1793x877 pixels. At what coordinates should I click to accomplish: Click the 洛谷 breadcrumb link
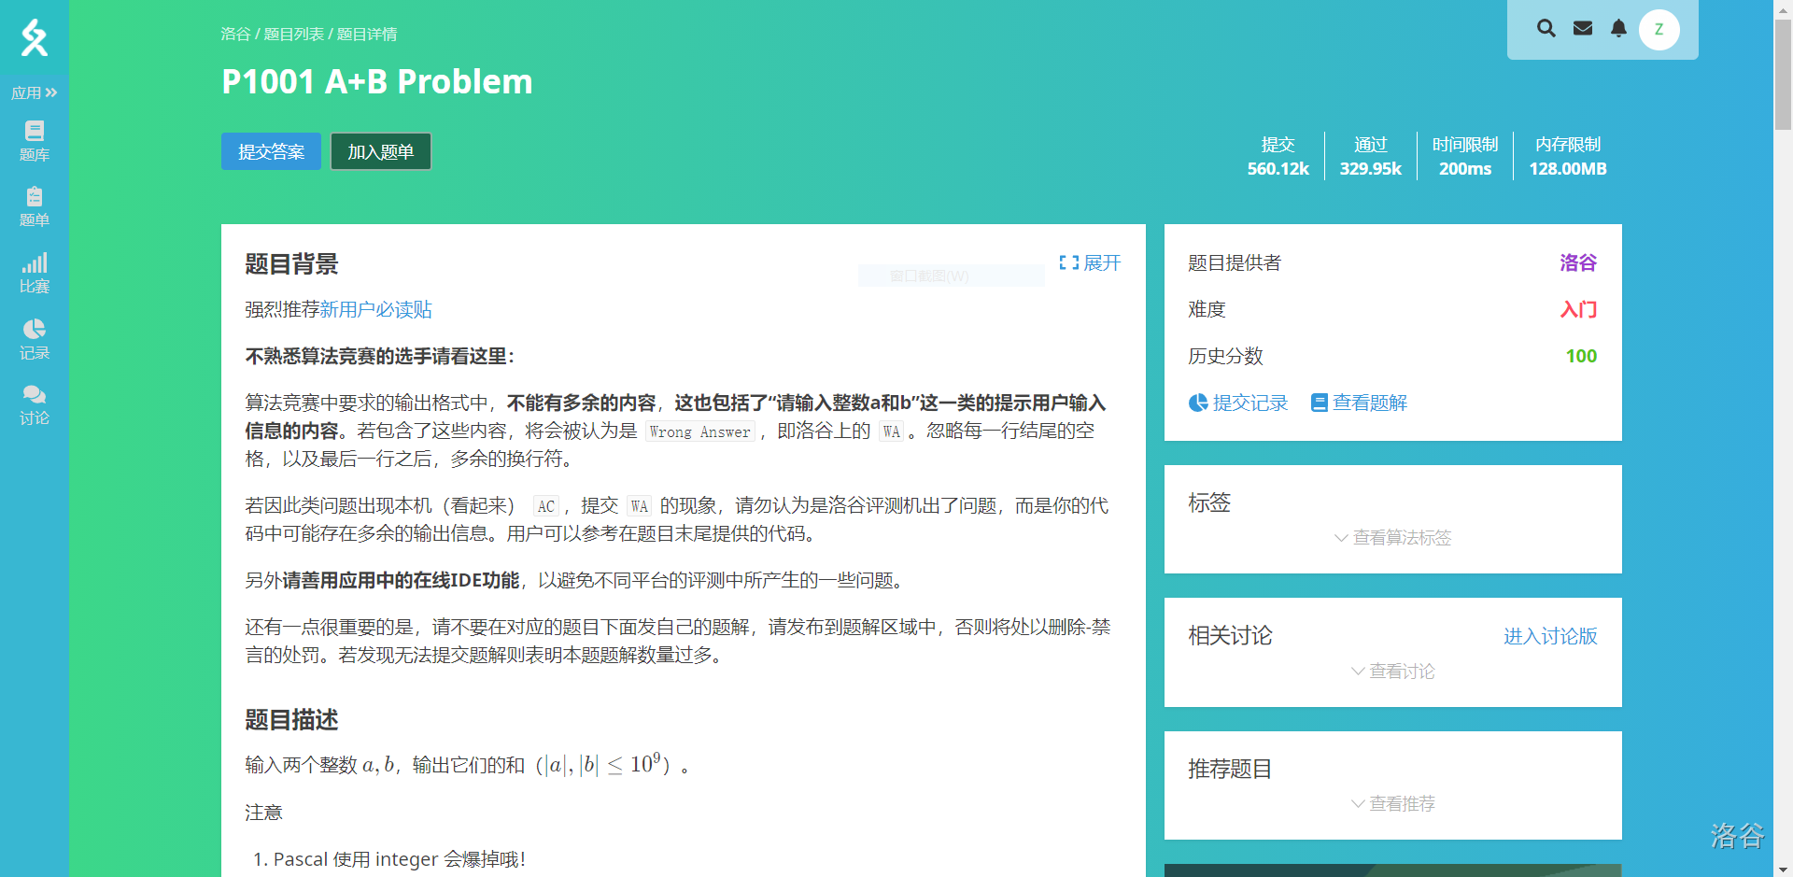235,34
